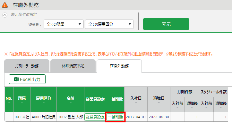Click 一括削除 button in first row
Screen dimensions: 232x124
(115, 117)
